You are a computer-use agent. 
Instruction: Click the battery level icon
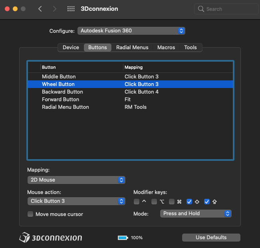coord(123,238)
